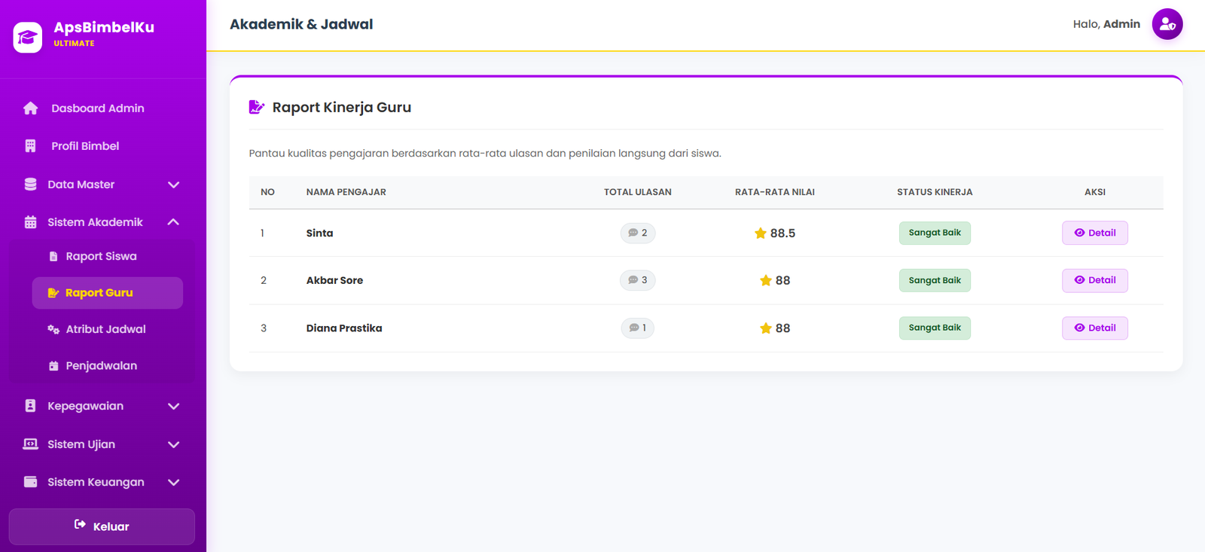
Task: Click the ID badge icon beside Kepegawaian
Action: (30, 406)
